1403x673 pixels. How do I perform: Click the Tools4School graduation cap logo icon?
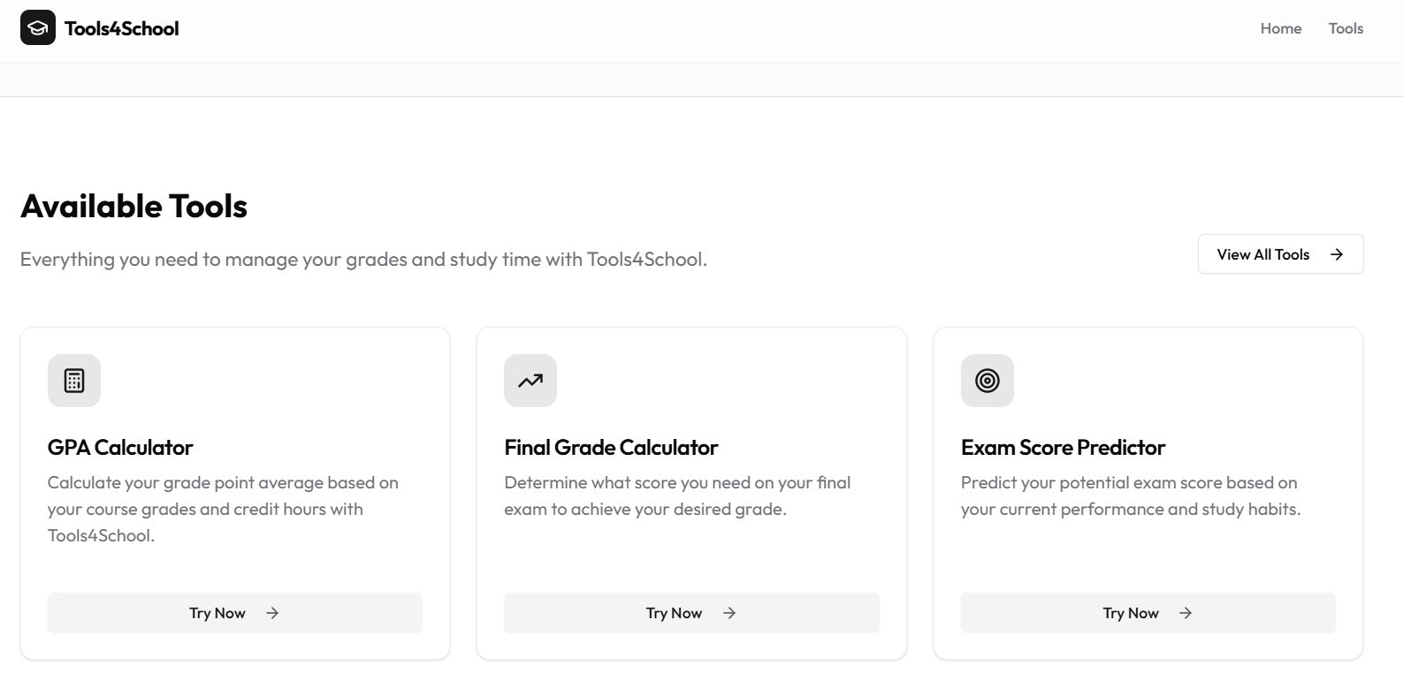coord(37,27)
